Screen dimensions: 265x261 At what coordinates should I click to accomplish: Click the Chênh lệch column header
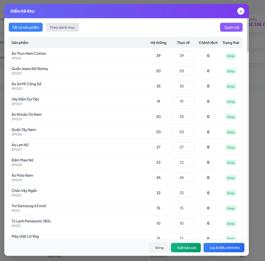pyautogui.click(x=208, y=42)
